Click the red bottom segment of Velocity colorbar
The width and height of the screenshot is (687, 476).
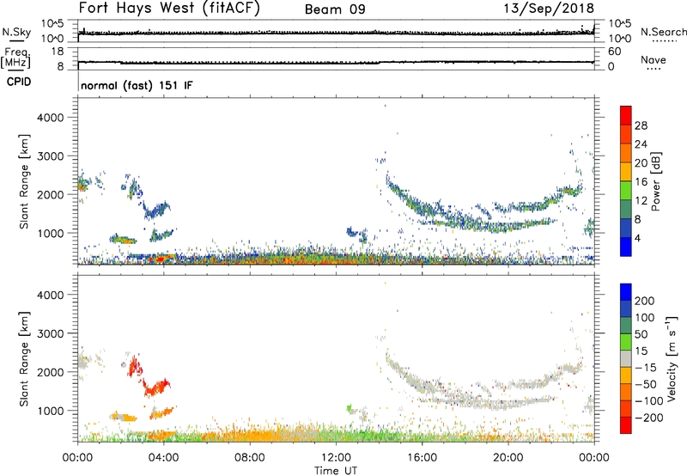point(626,425)
